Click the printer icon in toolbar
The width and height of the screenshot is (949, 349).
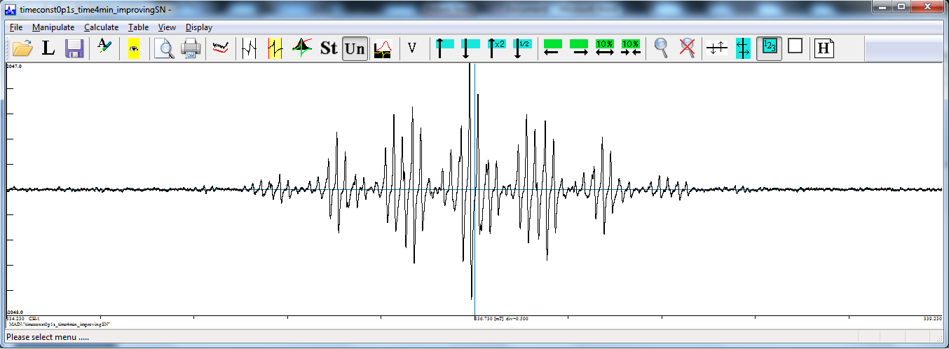point(191,48)
